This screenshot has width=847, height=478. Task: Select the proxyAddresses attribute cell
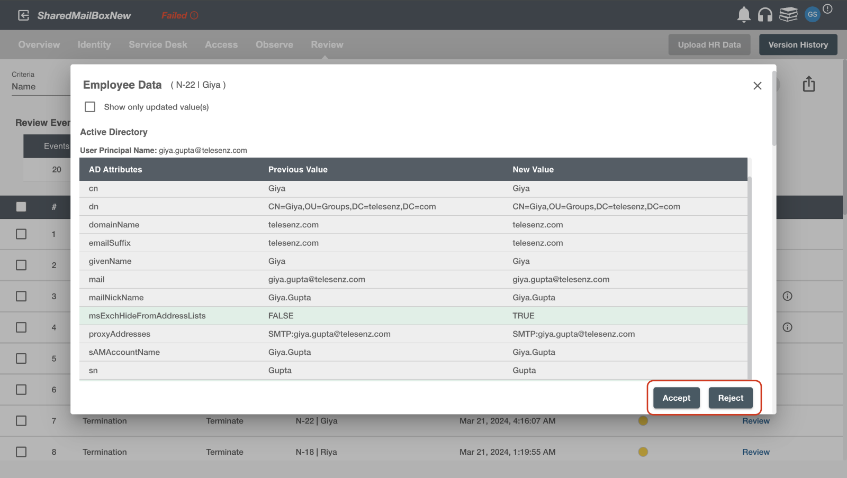pos(120,334)
